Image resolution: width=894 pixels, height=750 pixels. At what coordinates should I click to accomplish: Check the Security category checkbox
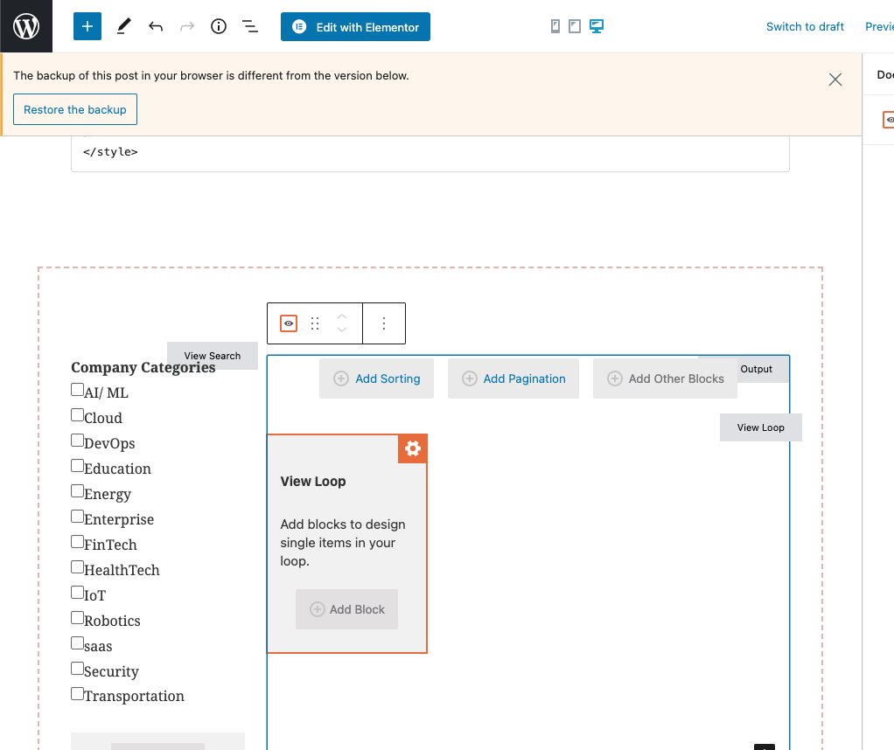coord(78,669)
